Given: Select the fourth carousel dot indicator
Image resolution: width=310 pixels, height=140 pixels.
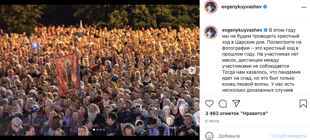Looking at the screenshot, I should 104,130.
